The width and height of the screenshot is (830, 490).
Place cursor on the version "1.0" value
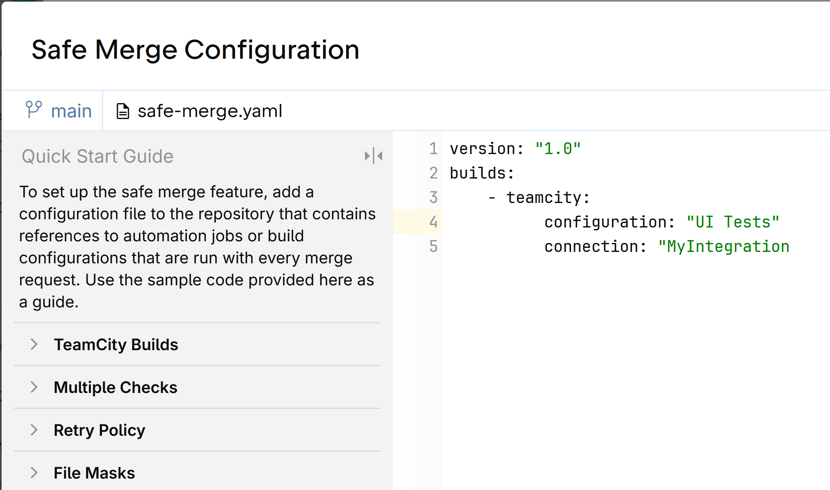558,149
